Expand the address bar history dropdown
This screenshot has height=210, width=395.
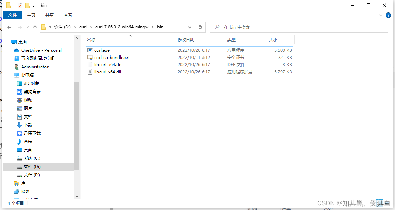pyautogui.click(x=189, y=27)
